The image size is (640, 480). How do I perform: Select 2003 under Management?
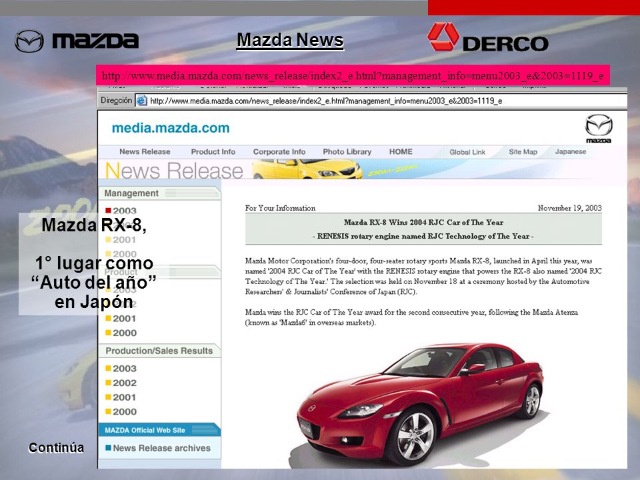click(x=121, y=211)
